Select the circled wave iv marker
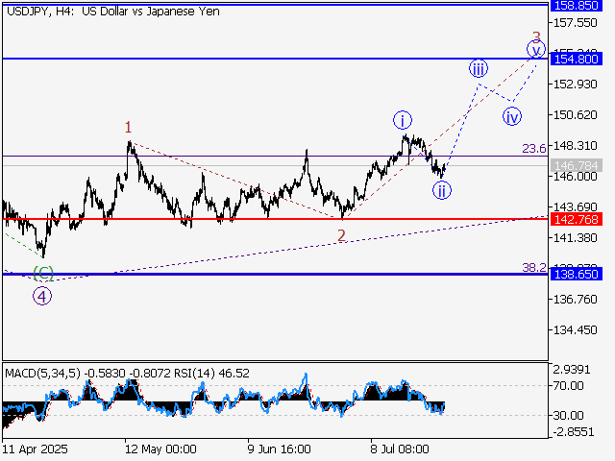 point(512,116)
